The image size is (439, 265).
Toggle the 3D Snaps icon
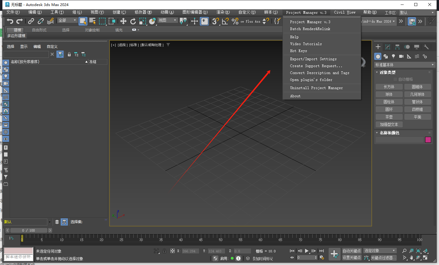click(215, 21)
